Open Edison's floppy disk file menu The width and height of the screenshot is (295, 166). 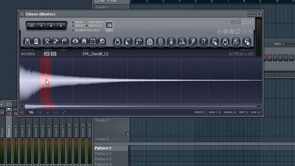(x=28, y=42)
